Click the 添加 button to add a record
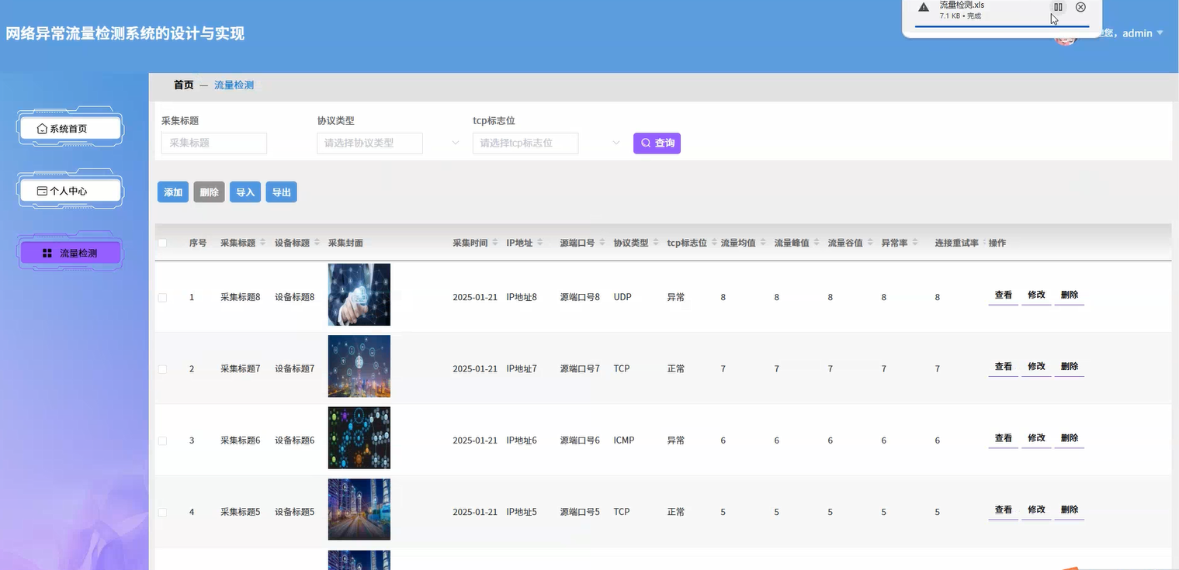Screen dimensions: 1179x570 [172, 192]
